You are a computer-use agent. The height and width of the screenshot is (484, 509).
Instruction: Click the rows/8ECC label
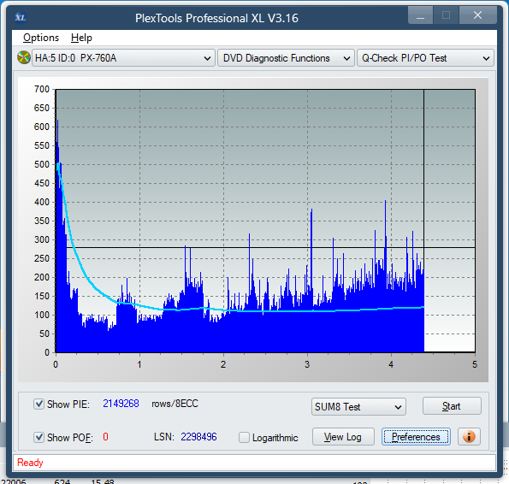tap(175, 404)
